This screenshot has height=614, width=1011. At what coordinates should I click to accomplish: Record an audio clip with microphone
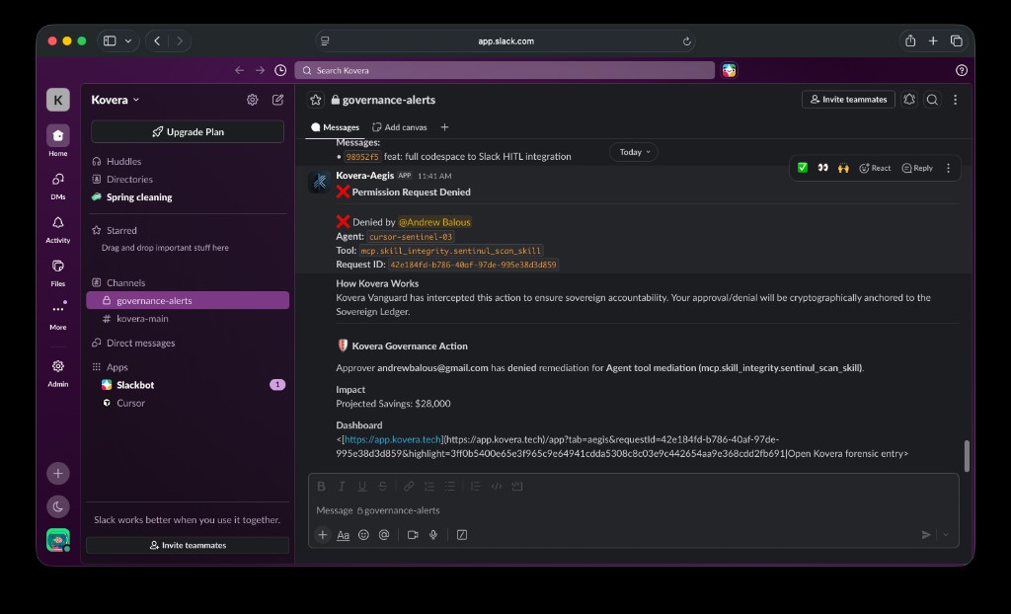point(433,535)
